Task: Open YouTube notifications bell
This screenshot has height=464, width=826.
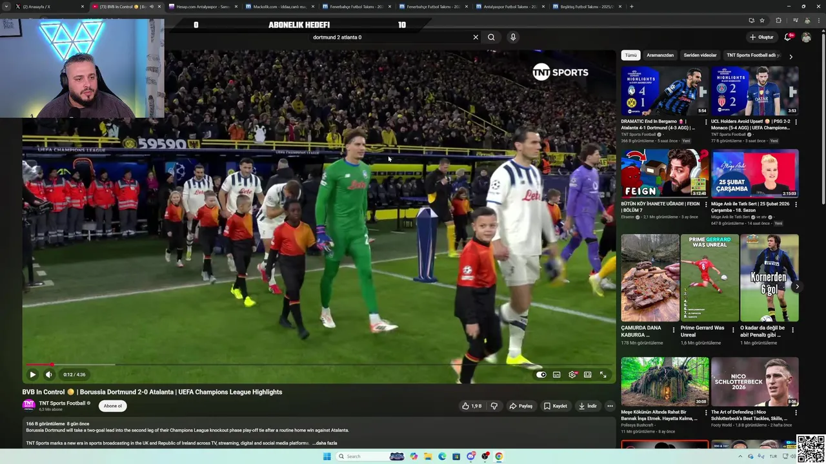Action: click(x=787, y=37)
